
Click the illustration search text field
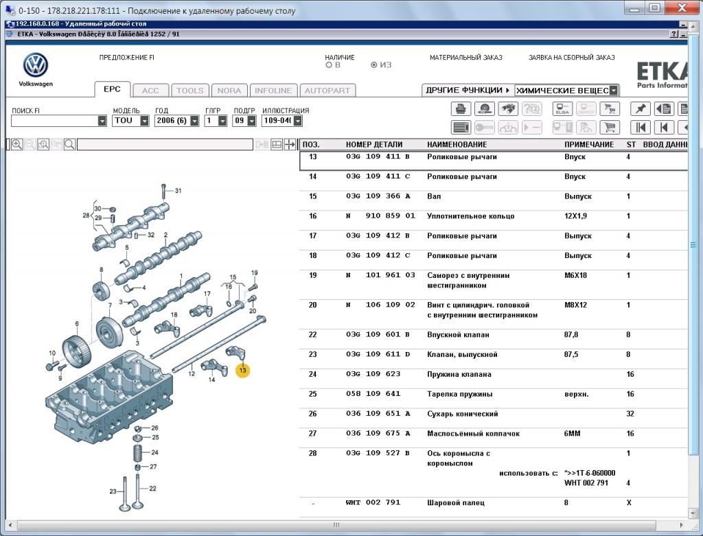pyautogui.click(x=165, y=144)
